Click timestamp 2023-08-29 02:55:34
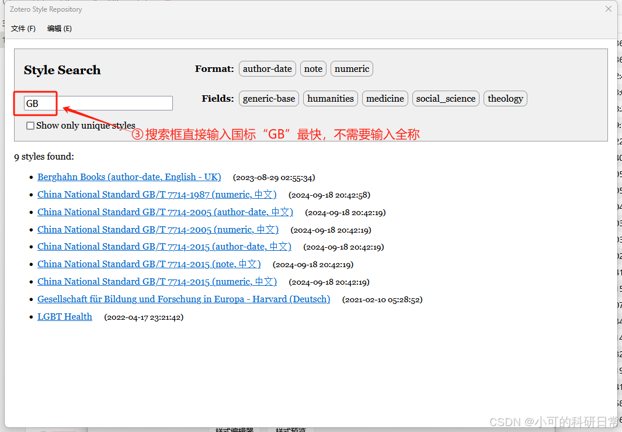 (x=274, y=178)
